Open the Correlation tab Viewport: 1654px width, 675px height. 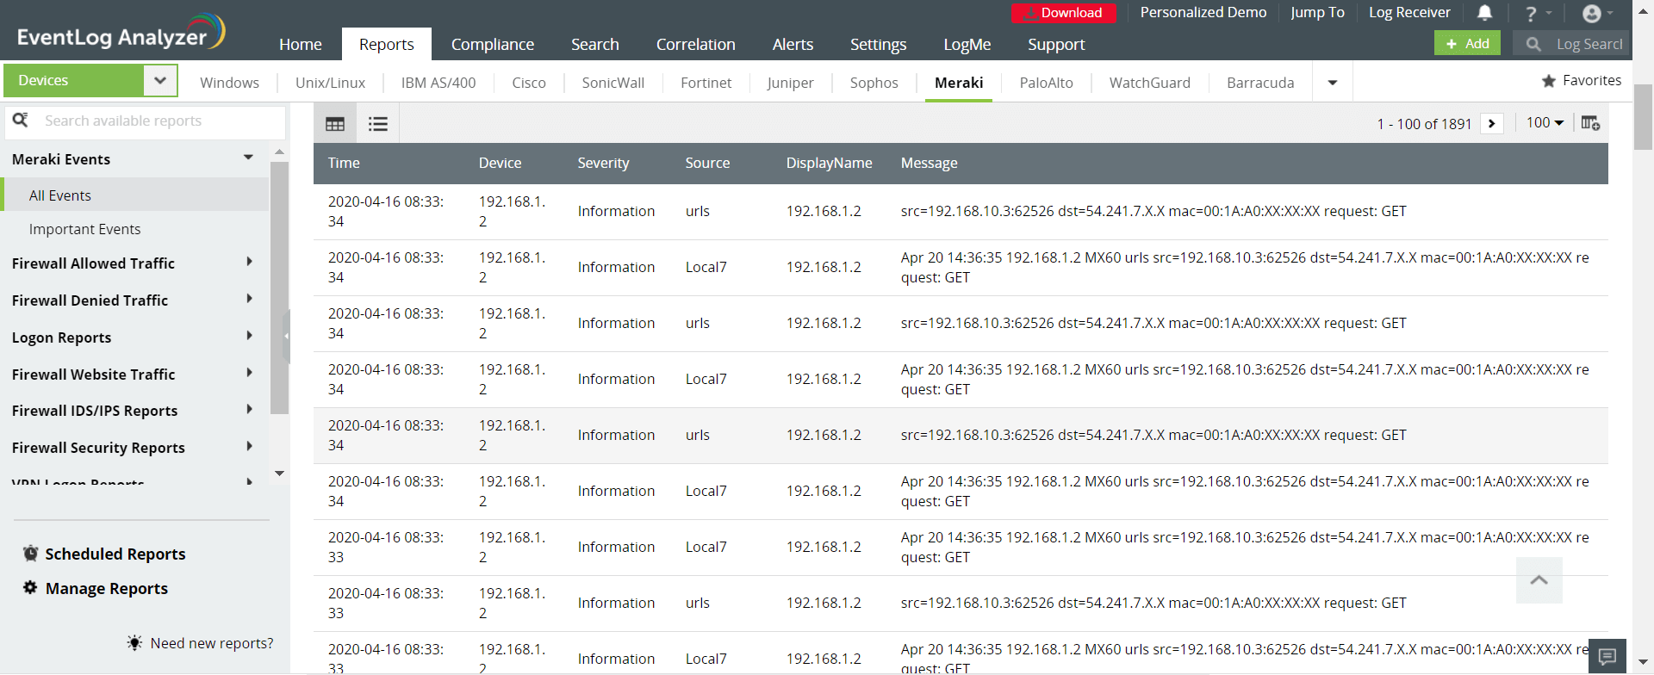click(x=696, y=45)
